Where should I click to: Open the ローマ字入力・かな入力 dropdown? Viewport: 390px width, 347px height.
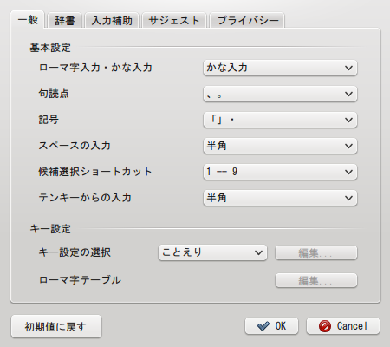point(280,68)
